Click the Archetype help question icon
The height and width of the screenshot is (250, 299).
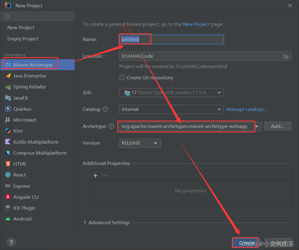(112, 126)
